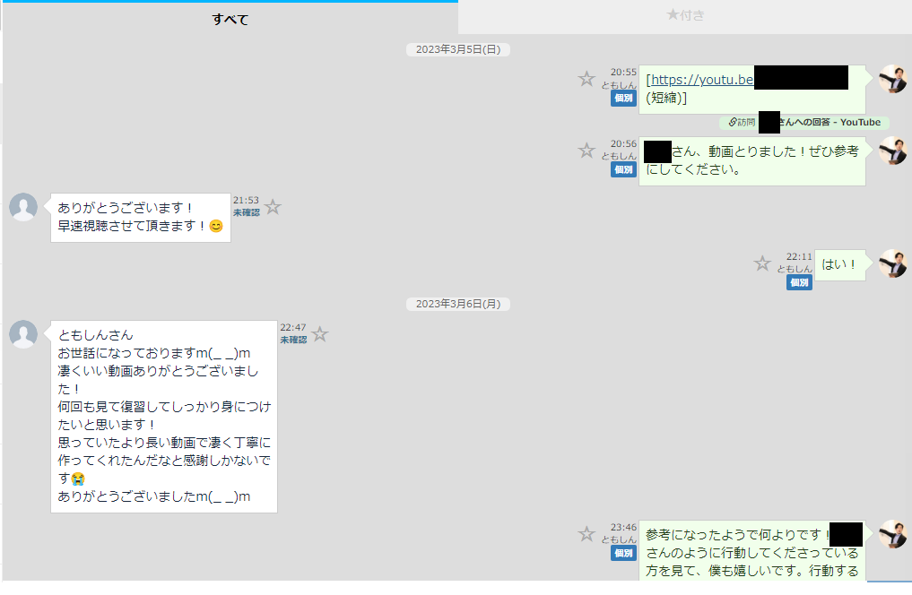Image resolution: width=912 pixels, height=595 pixels.
Task: Open the ★付き starred messages tab
Action: 685,15
